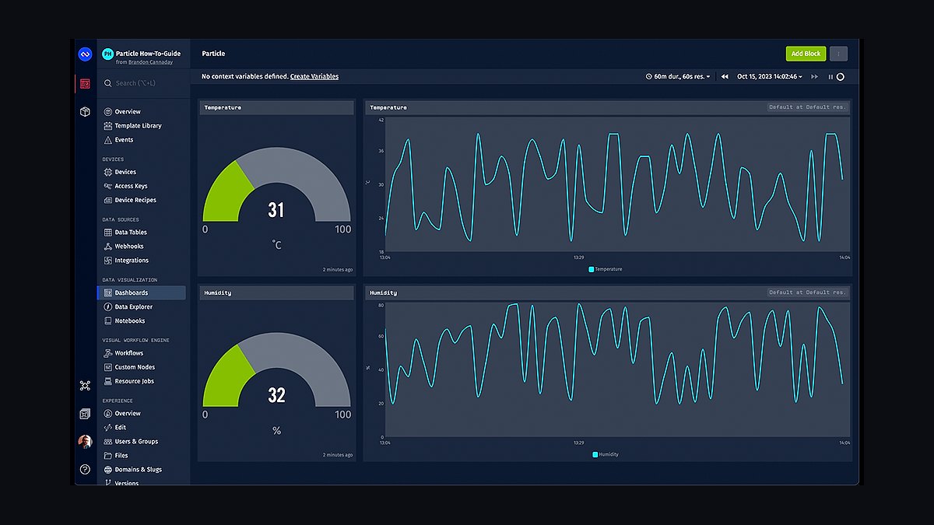Click the Losant logo icon
934x525 pixels.
85,54
